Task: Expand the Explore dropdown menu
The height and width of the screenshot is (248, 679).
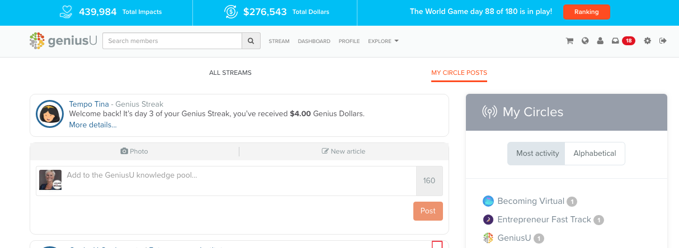Action: (x=383, y=41)
